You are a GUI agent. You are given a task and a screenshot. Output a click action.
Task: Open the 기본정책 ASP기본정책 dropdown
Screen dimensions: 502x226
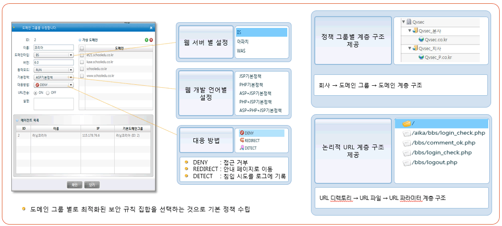[x=71, y=77]
